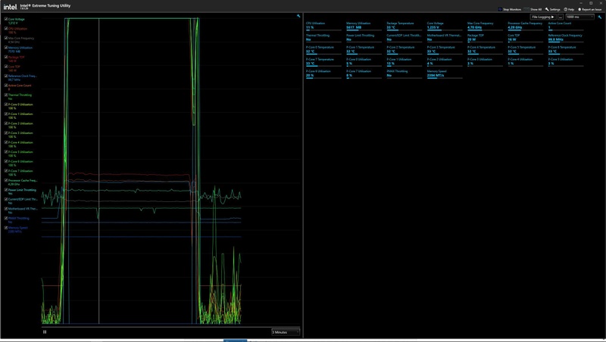Toggle P-Core 0 Utilization legend checkbox
Viewport: 606px width, 342px height.
(x=6, y=104)
